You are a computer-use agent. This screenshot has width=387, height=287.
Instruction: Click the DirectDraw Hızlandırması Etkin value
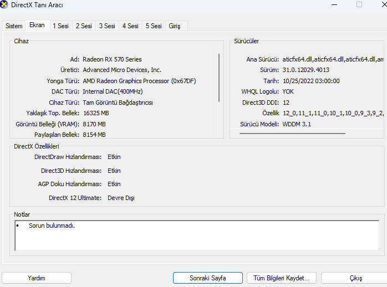pyautogui.click(x=114, y=157)
